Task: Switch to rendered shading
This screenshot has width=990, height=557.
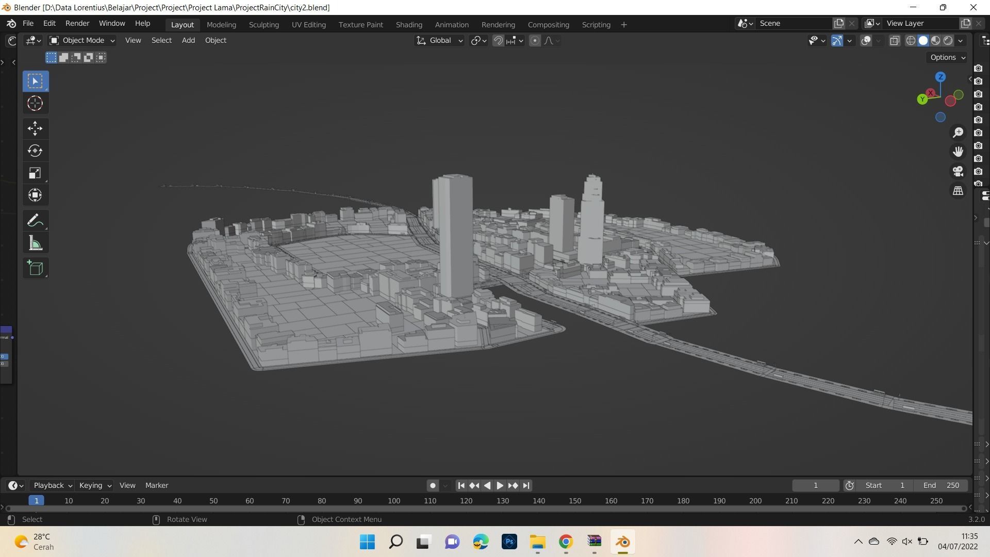Action: tap(948, 41)
